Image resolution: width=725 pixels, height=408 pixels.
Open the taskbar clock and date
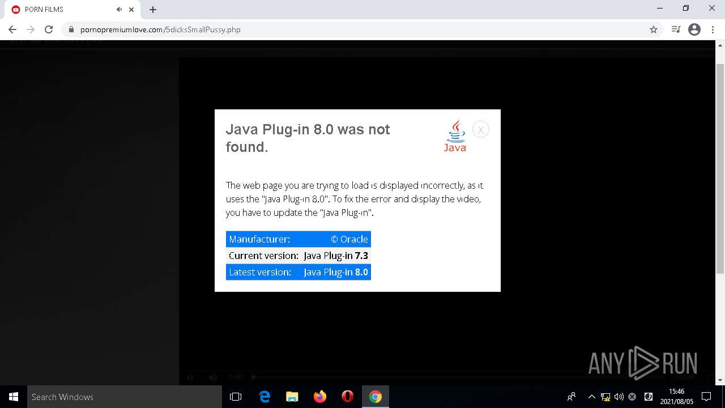click(x=676, y=397)
